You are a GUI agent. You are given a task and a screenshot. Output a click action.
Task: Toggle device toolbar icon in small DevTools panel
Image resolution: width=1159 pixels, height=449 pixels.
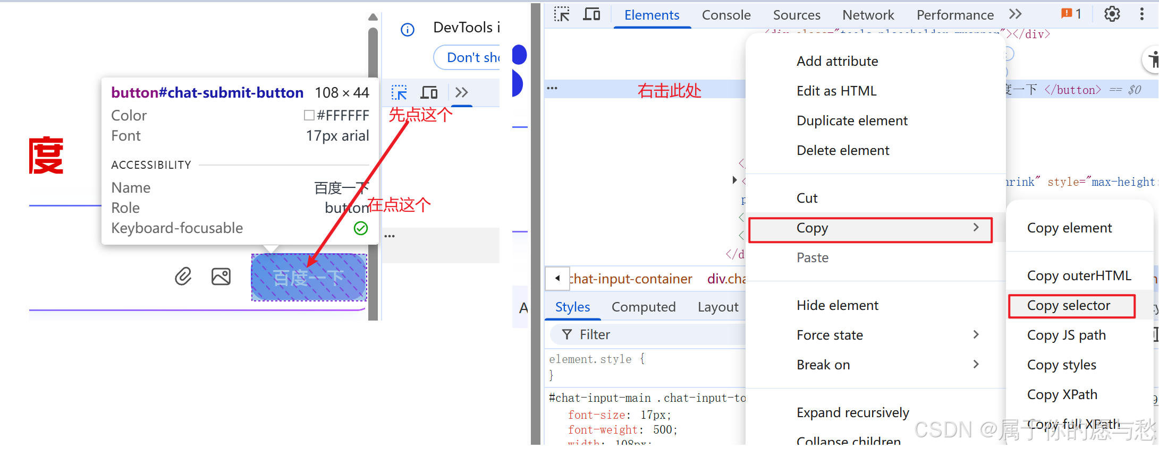(x=429, y=93)
